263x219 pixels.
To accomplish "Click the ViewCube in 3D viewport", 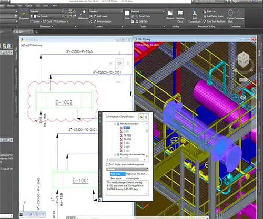I will tap(244, 59).
